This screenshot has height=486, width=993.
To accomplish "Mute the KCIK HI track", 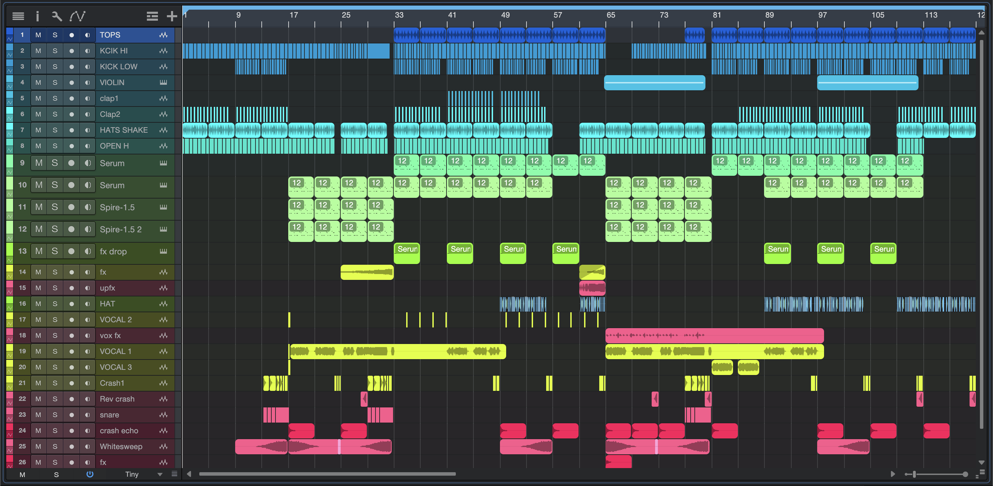I will pos(38,51).
